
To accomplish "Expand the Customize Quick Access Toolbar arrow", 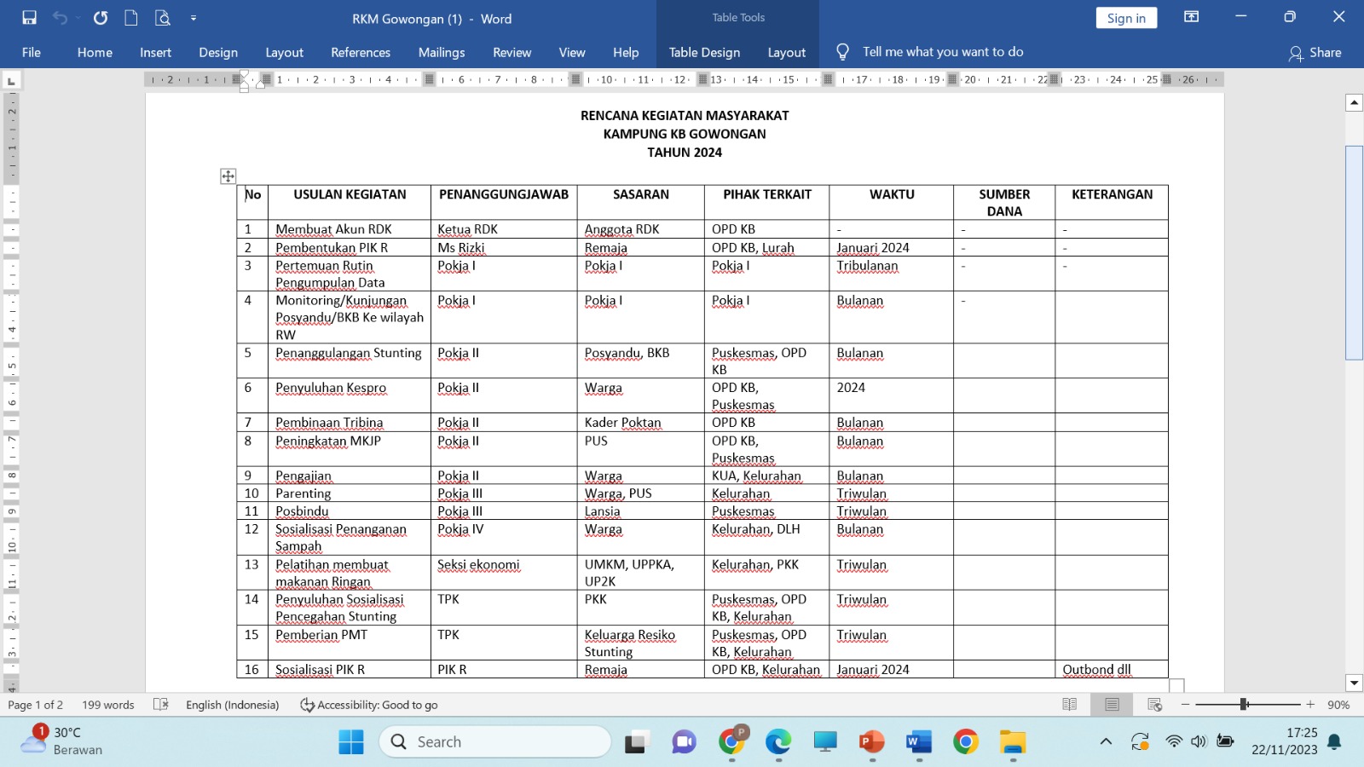I will click(x=194, y=18).
